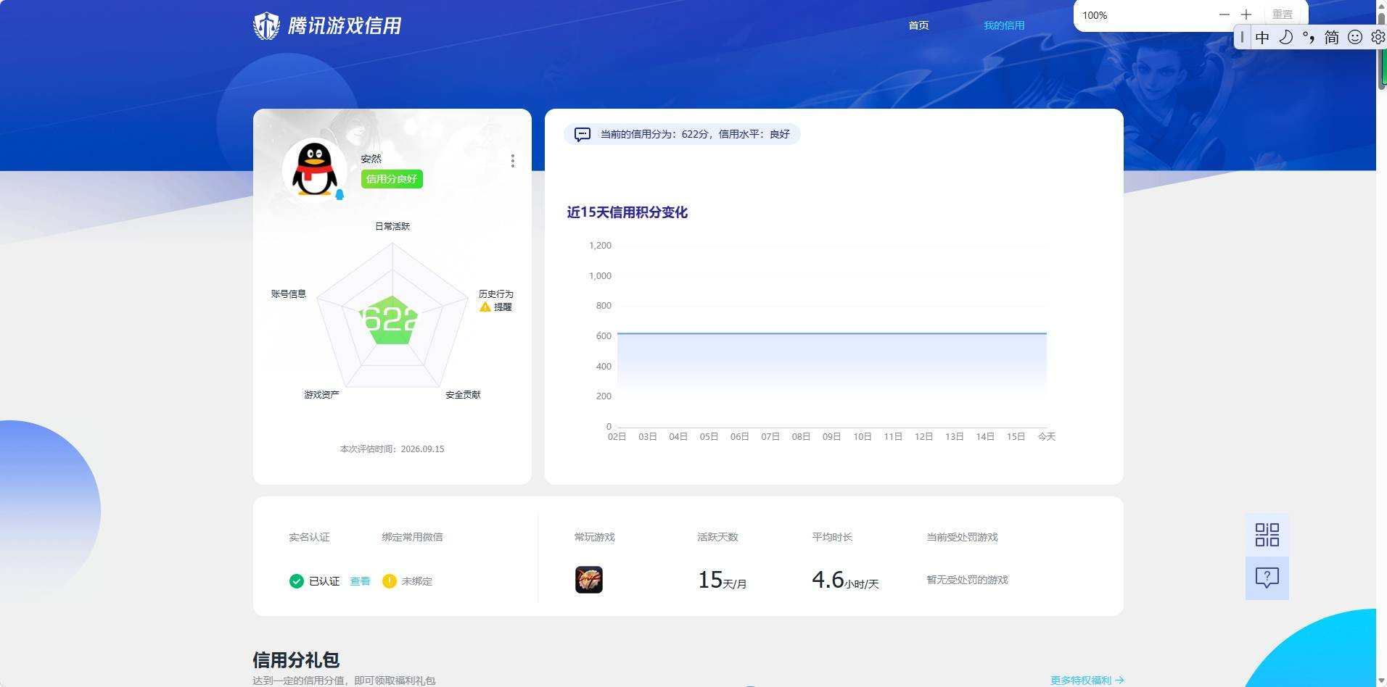
Task: Open the QR code floating button
Action: [x=1267, y=535]
